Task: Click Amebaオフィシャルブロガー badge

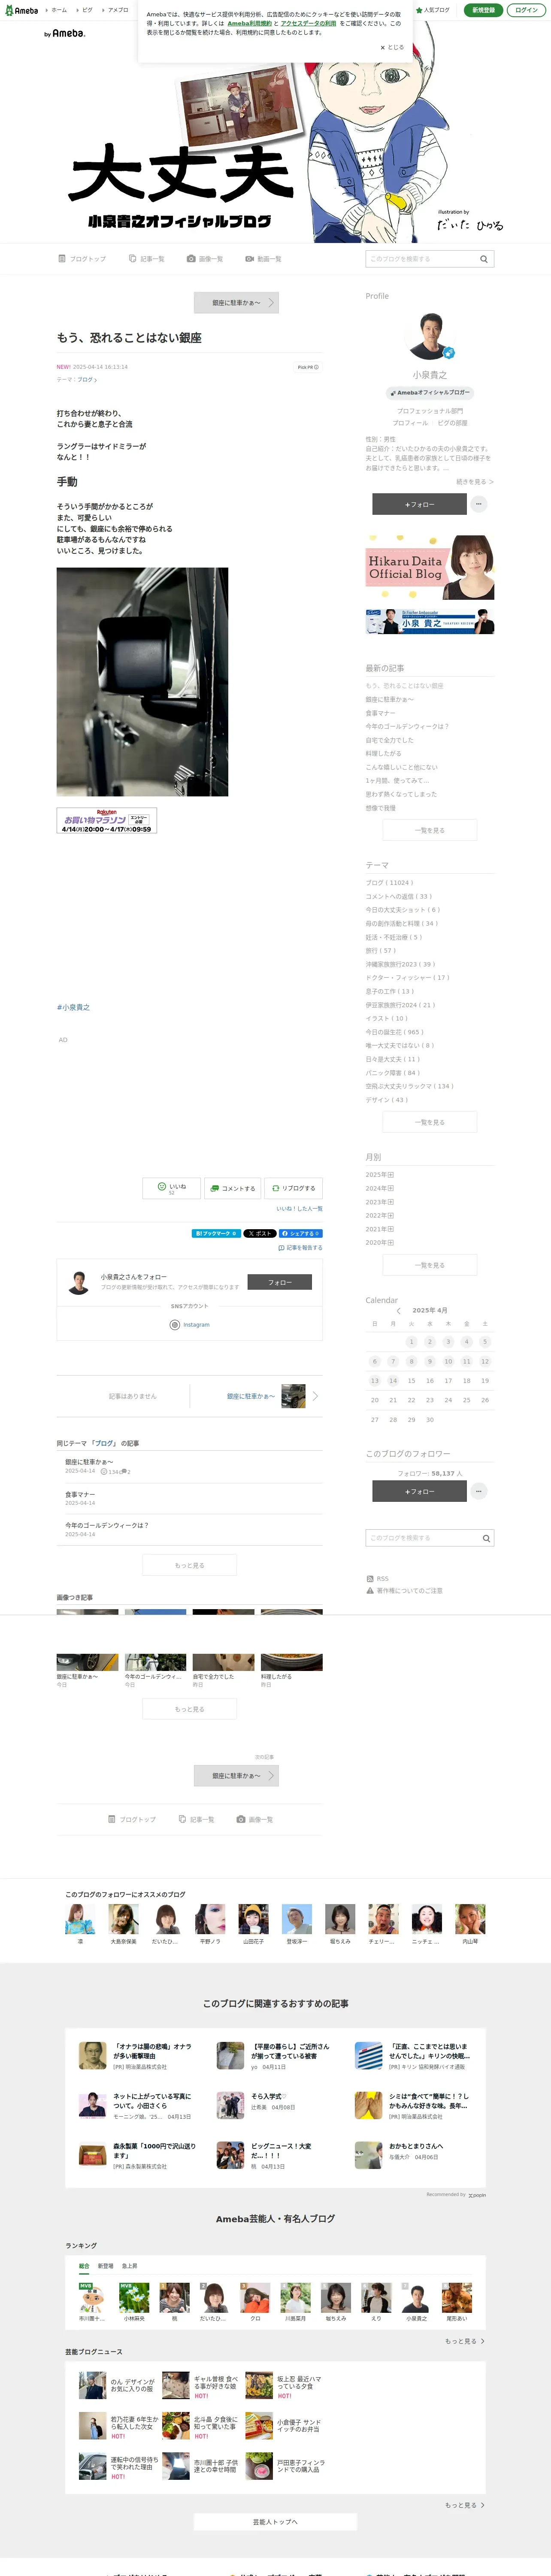Action: coord(430,393)
